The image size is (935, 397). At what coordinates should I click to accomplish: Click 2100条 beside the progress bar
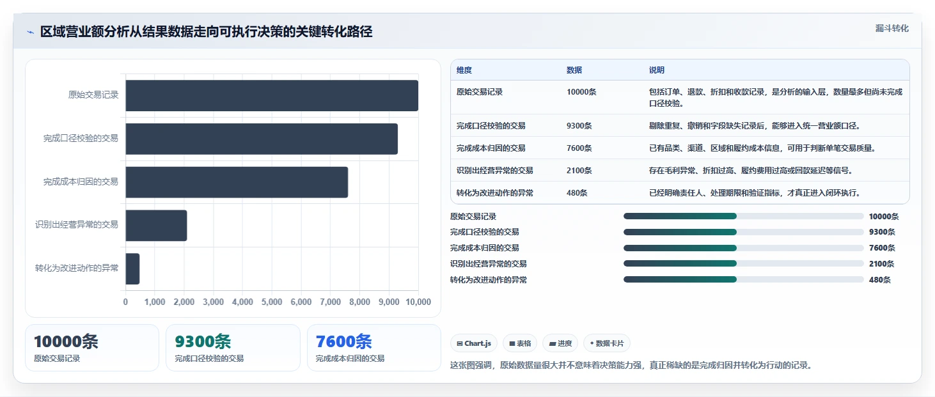click(882, 264)
